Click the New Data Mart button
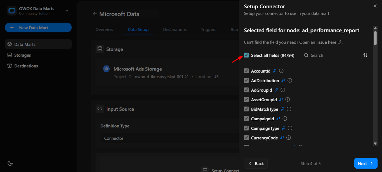Screen dimensions: 382x172 (38, 28)
